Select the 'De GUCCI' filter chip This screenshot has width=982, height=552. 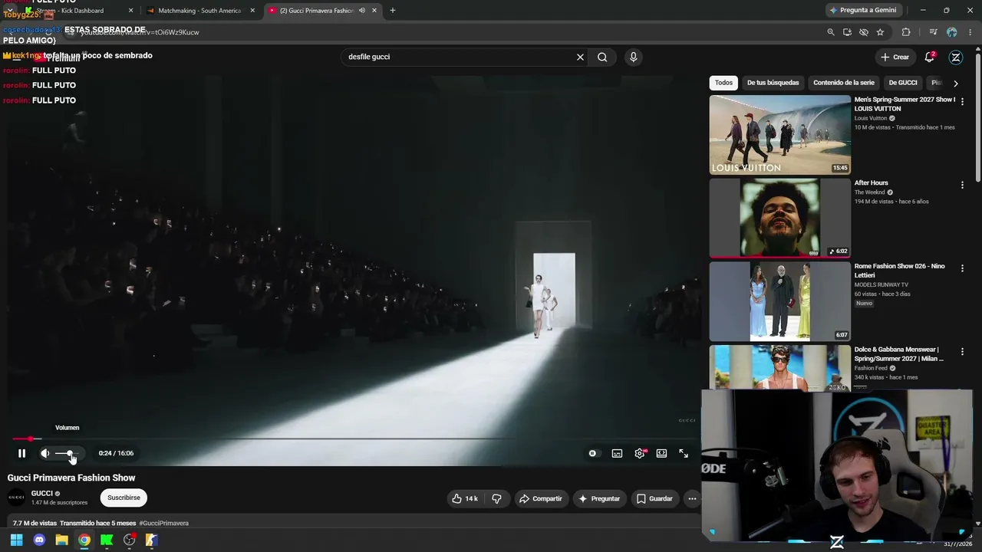pyautogui.click(x=903, y=83)
